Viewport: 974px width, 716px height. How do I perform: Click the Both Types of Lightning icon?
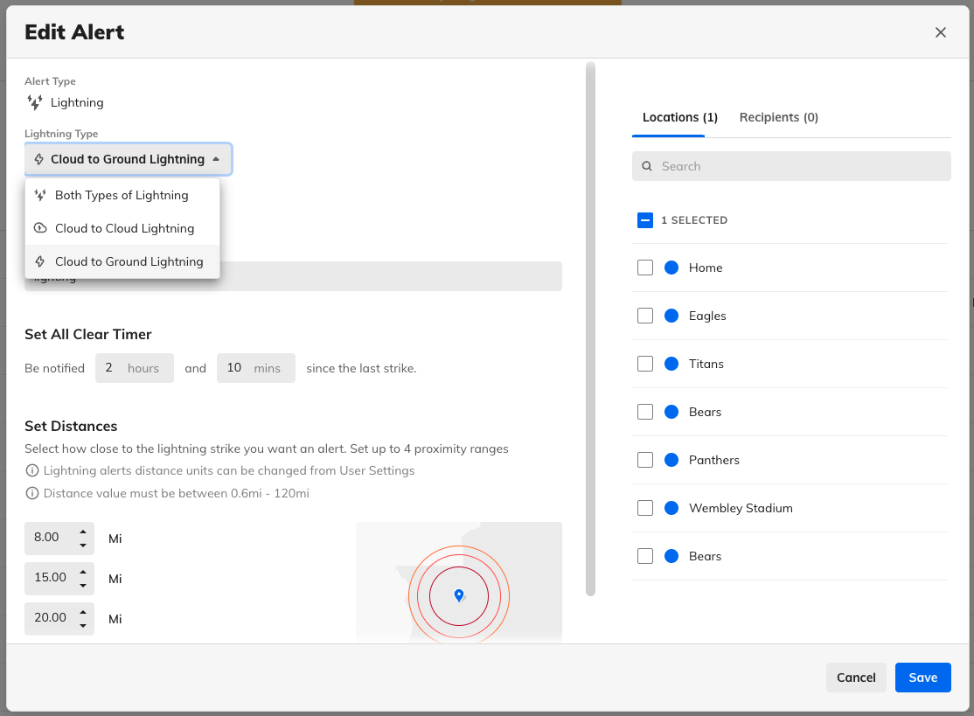click(x=39, y=195)
